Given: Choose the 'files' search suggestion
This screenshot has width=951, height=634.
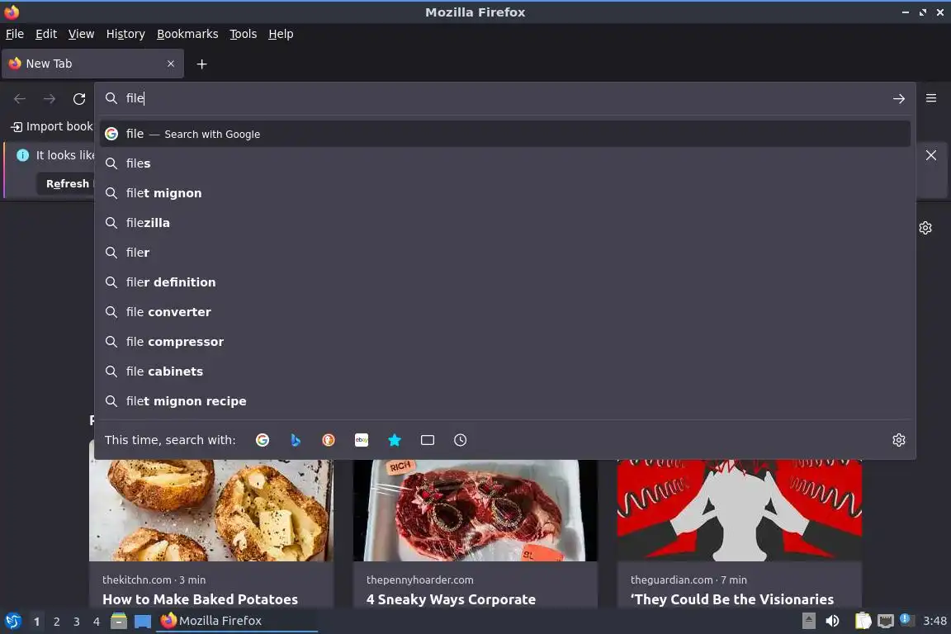Looking at the screenshot, I should pyautogui.click(x=504, y=163).
